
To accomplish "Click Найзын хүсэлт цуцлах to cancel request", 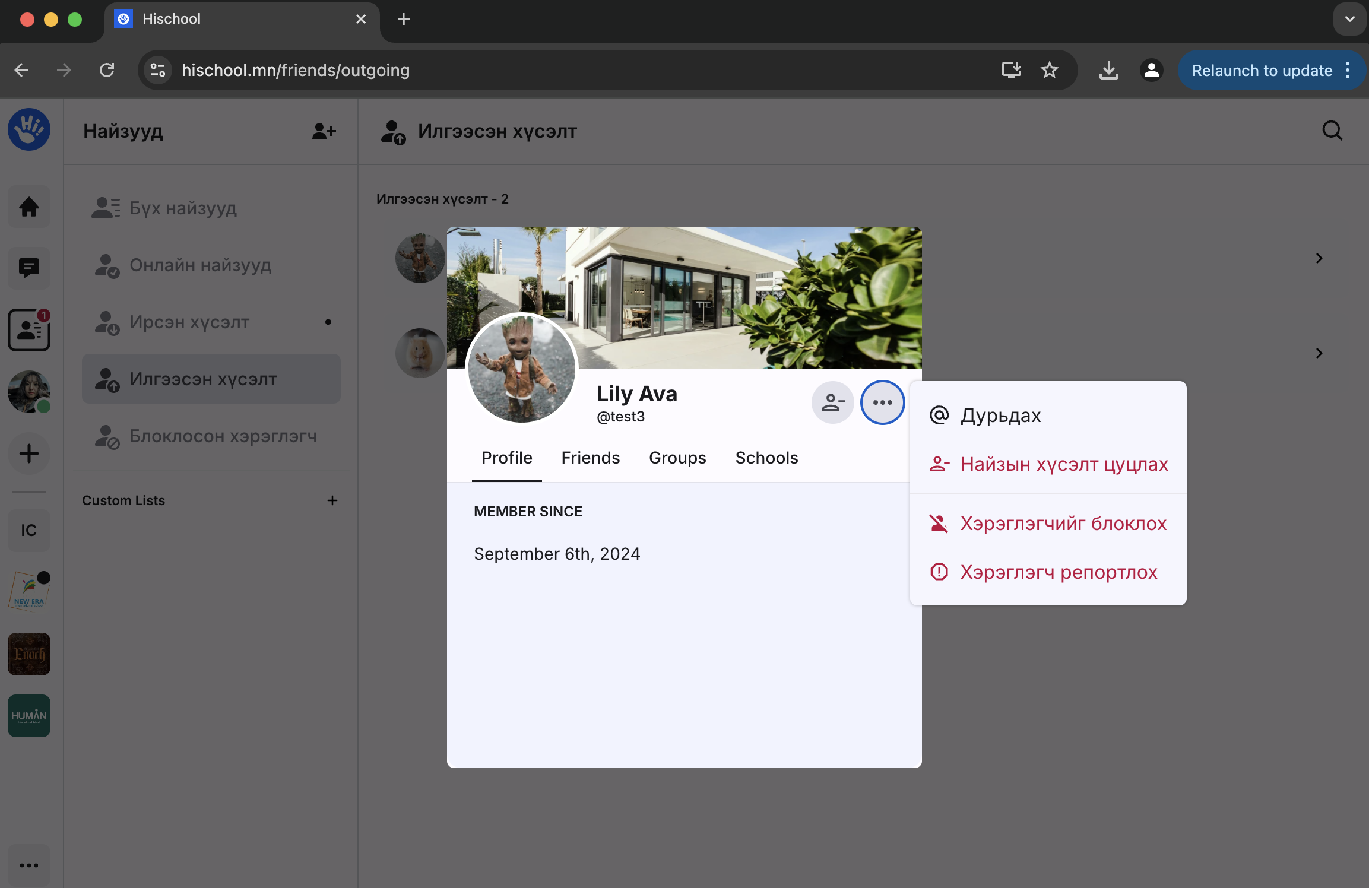I will coord(1064,464).
